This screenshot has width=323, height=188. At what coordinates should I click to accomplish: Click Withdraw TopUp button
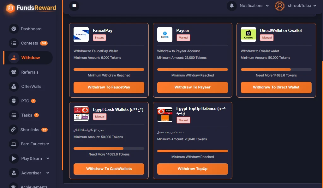[192, 169]
